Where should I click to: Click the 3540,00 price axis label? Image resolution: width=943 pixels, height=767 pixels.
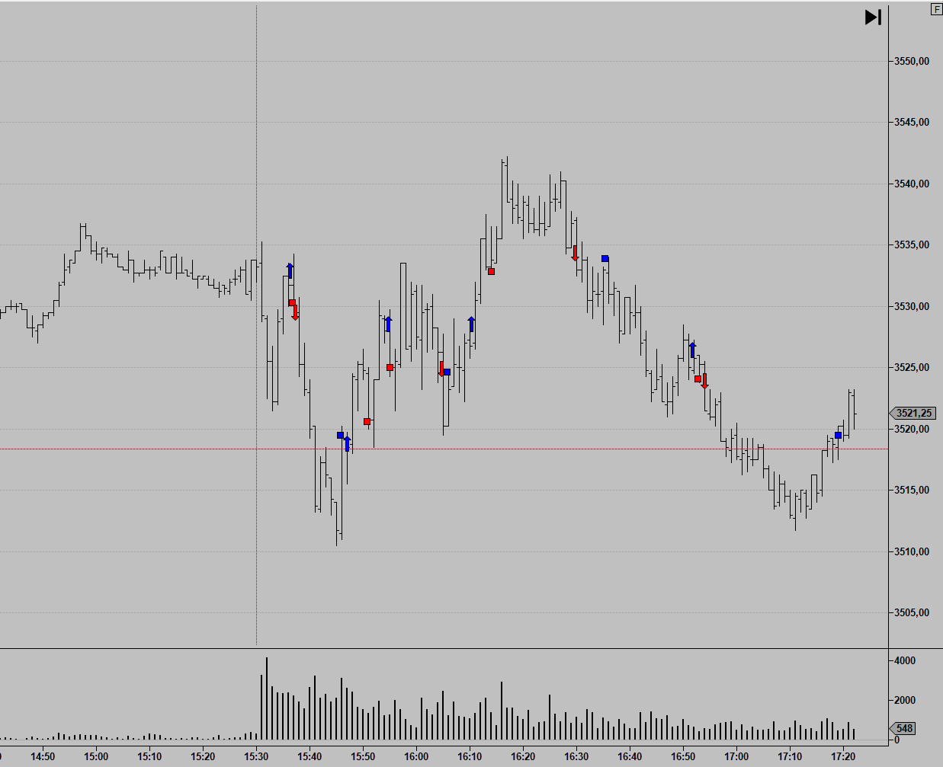point(912,184)
